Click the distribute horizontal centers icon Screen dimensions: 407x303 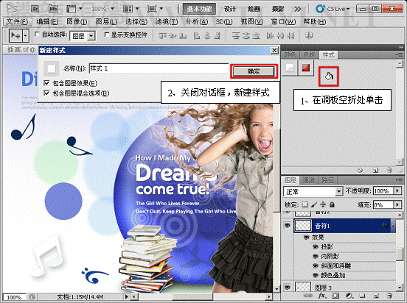[280, 35]
